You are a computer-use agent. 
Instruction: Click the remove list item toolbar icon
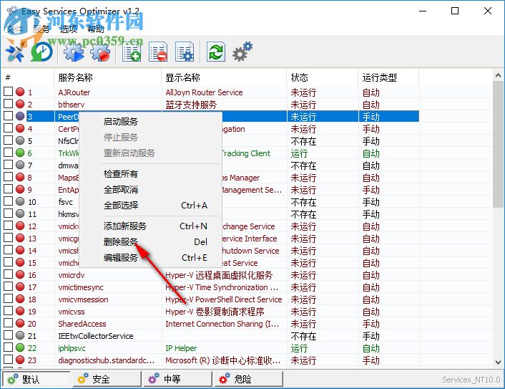pyautogui.click(x=158, y=52)
